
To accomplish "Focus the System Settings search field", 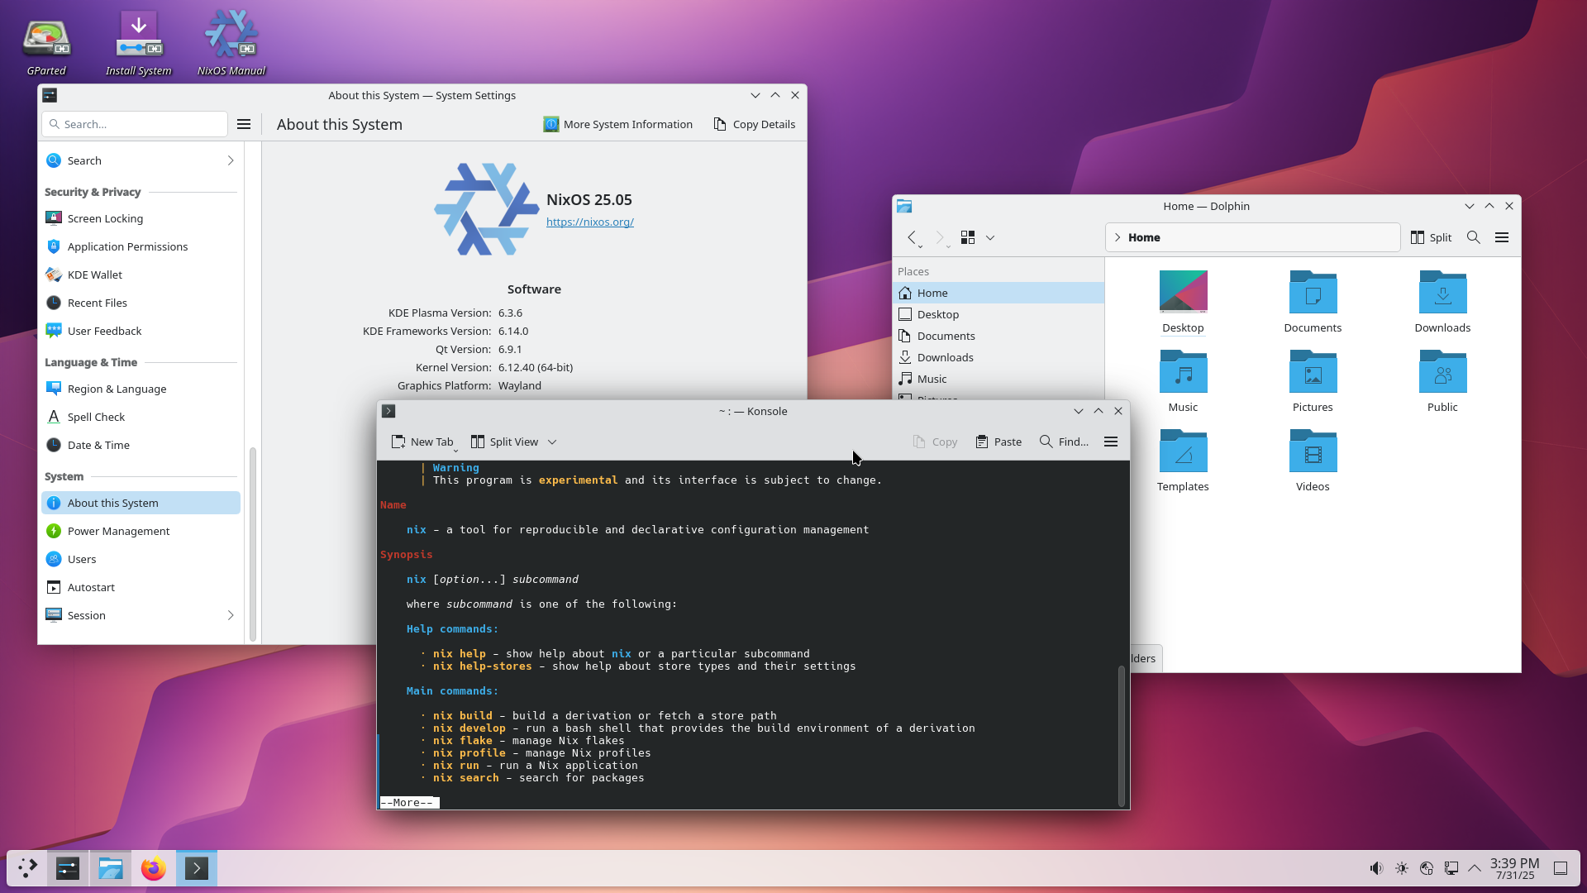I will (x=135, y=124).
